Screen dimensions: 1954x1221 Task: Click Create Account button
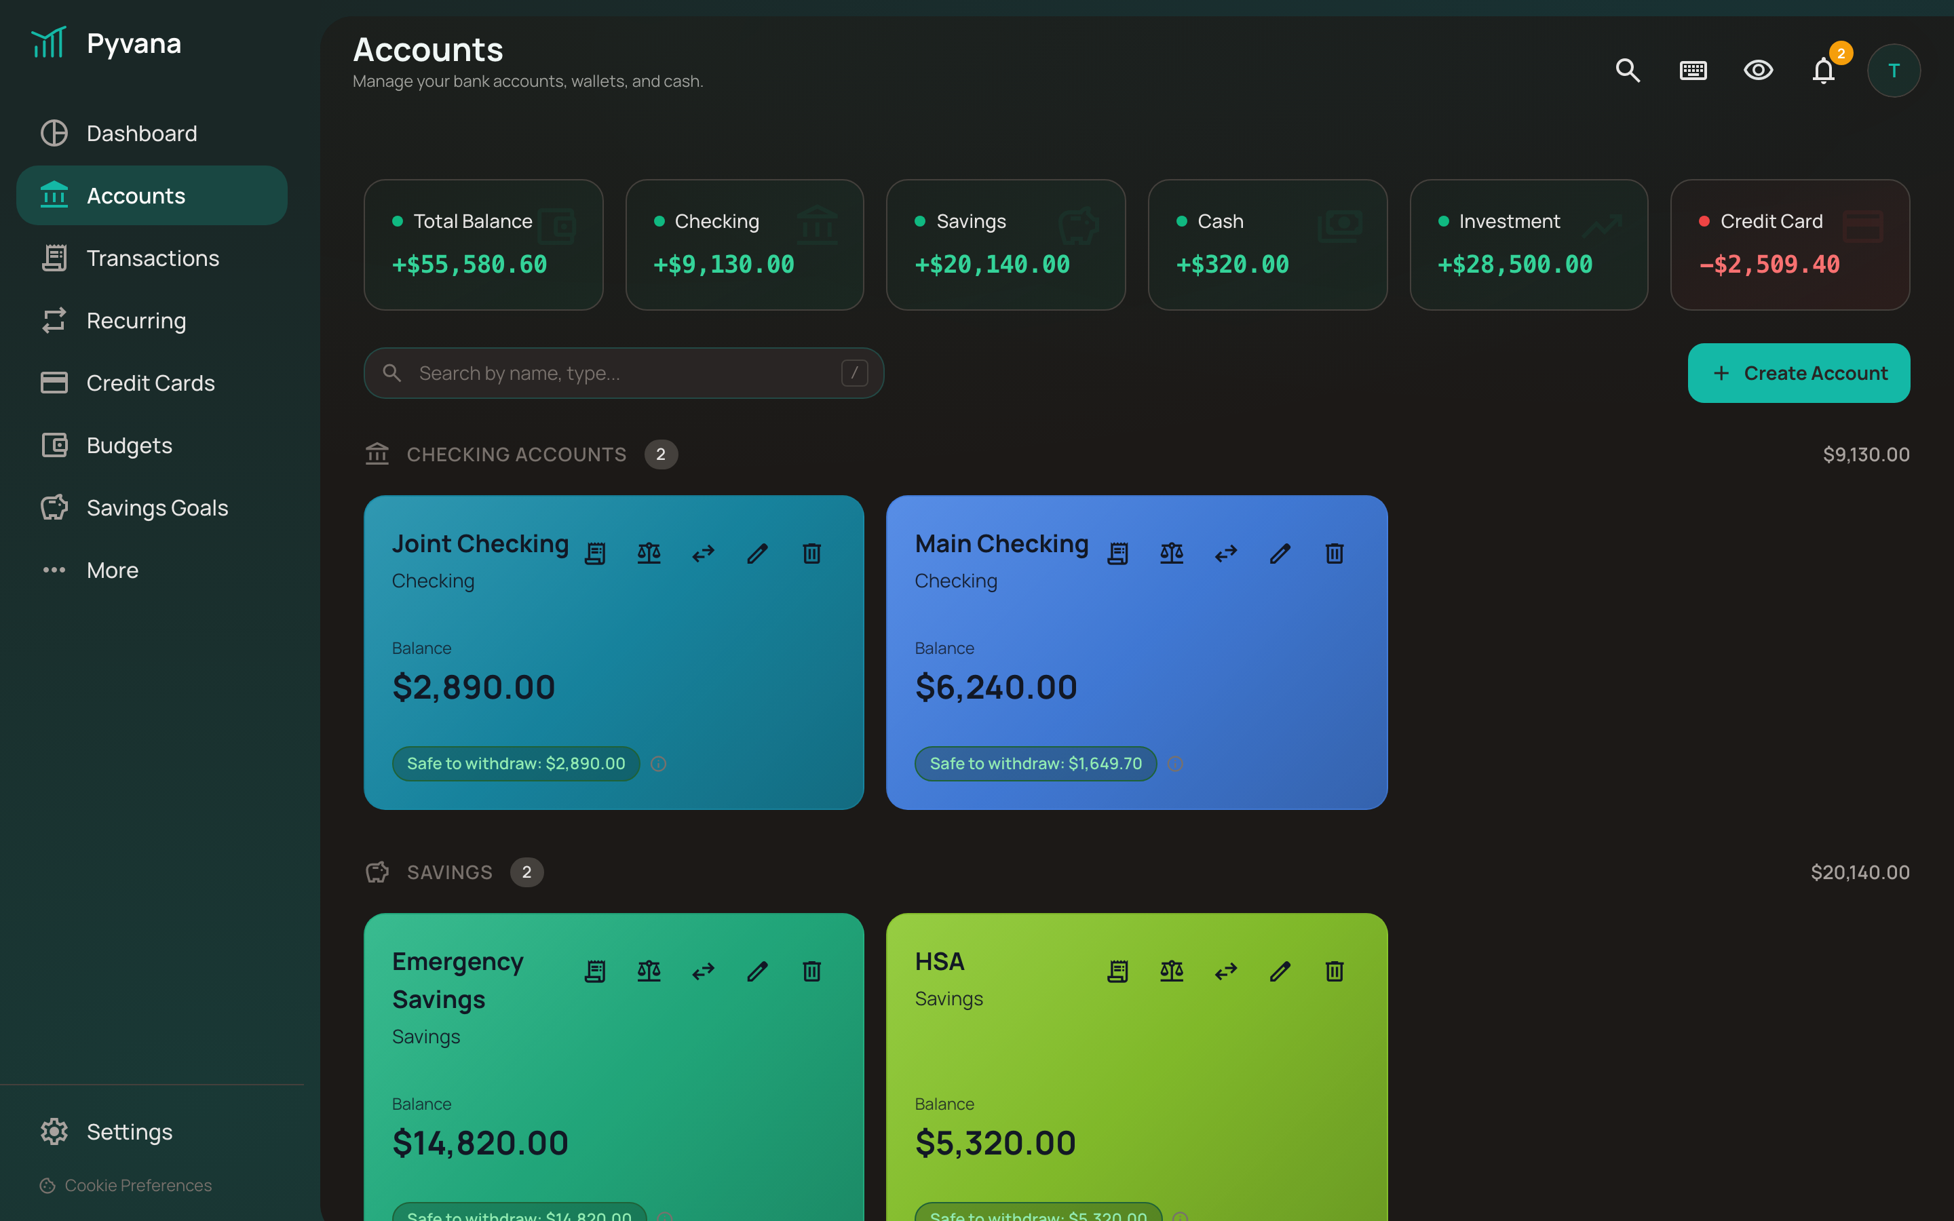(1798, 373)
